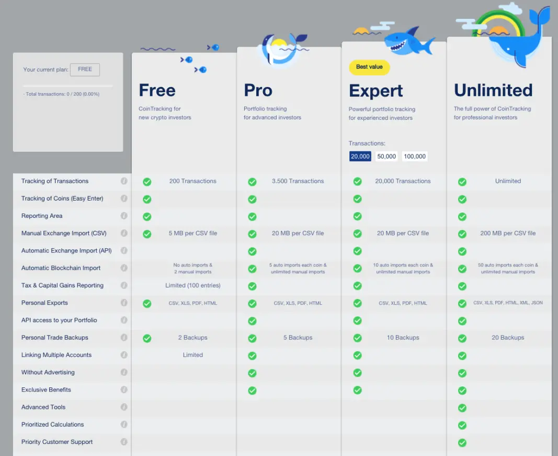This screenshot has width=558, height=456.
Task: Show info for Priority Customer Support
Action: pos(124,442)
